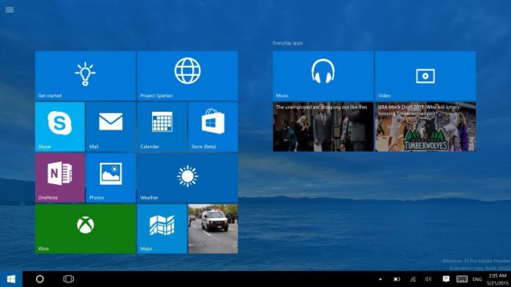This screenshot has width=511, height=287.
Task: Expand the hamburger menu in top corner
Action: pyautogui.click(x=9, y=10)
